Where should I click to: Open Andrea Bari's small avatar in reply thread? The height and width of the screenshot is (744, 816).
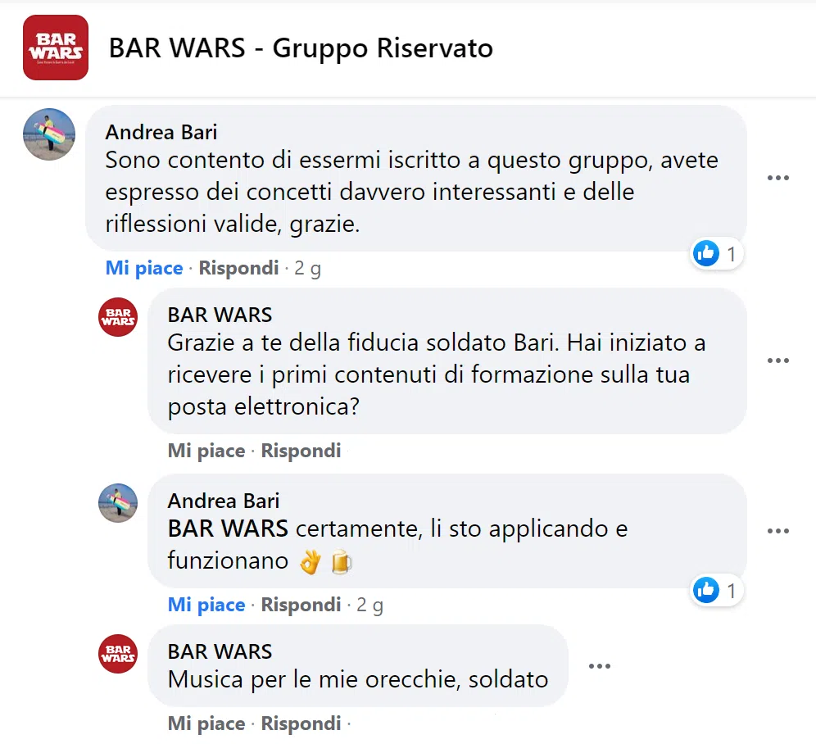[x=118, y=503]
